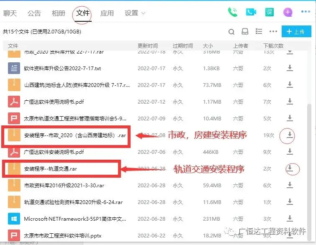Click the 1.38KB size cell
The height and width of the screenshot is (245, 316).
coord(211,68)
